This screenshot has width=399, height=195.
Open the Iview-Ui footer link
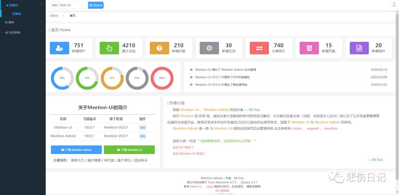196,186
